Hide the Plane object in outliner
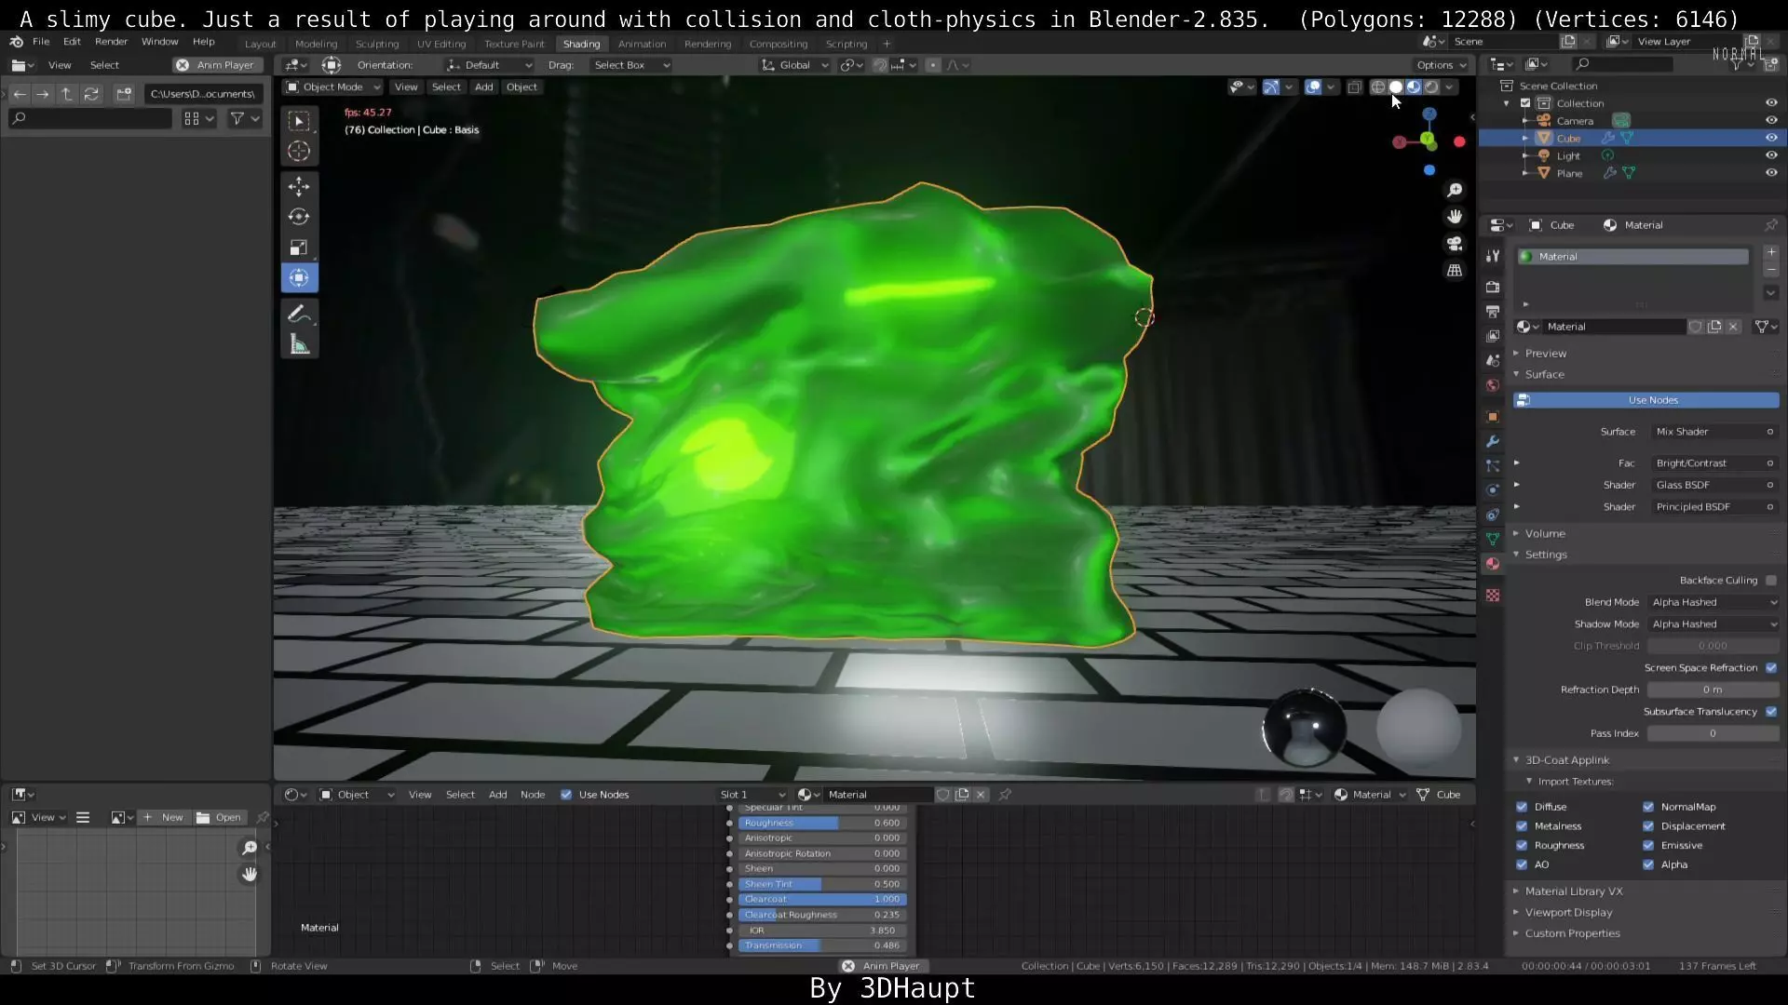 1771,173
